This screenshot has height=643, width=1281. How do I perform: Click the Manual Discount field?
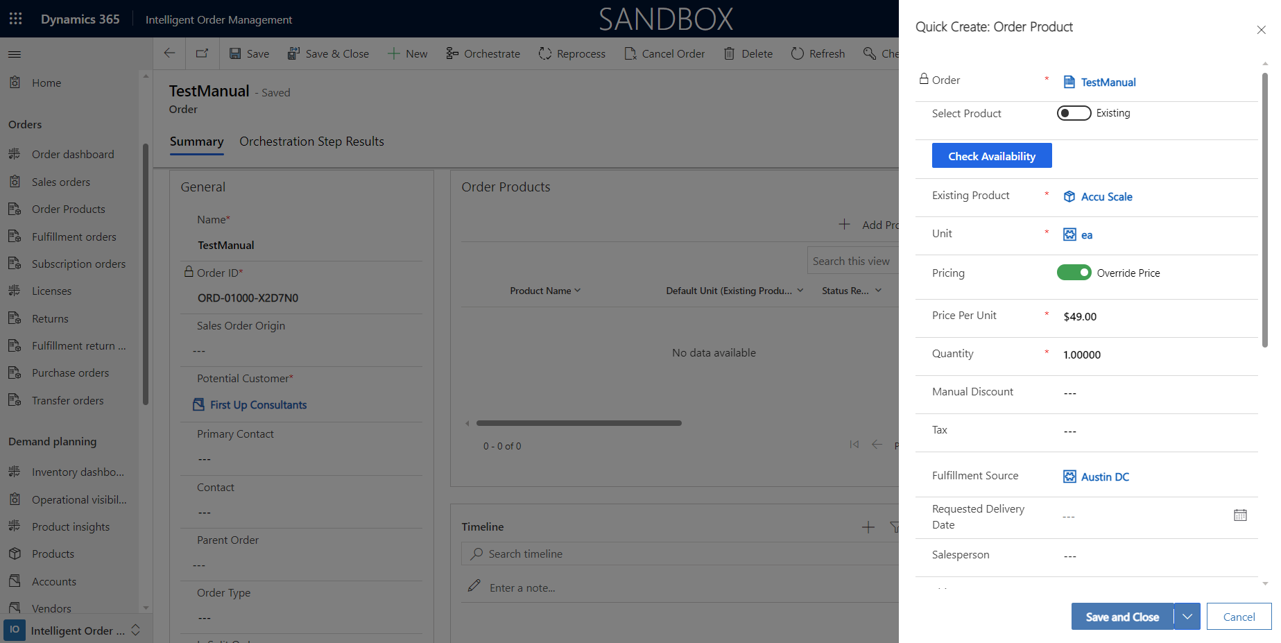coord(1157,393)
